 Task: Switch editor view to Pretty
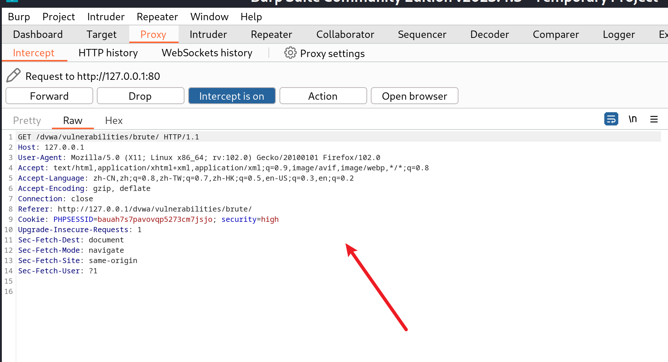point(27,121)
